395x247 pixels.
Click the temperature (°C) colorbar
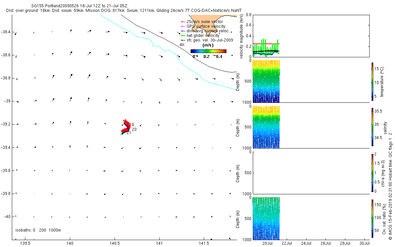tap(372, 81)
